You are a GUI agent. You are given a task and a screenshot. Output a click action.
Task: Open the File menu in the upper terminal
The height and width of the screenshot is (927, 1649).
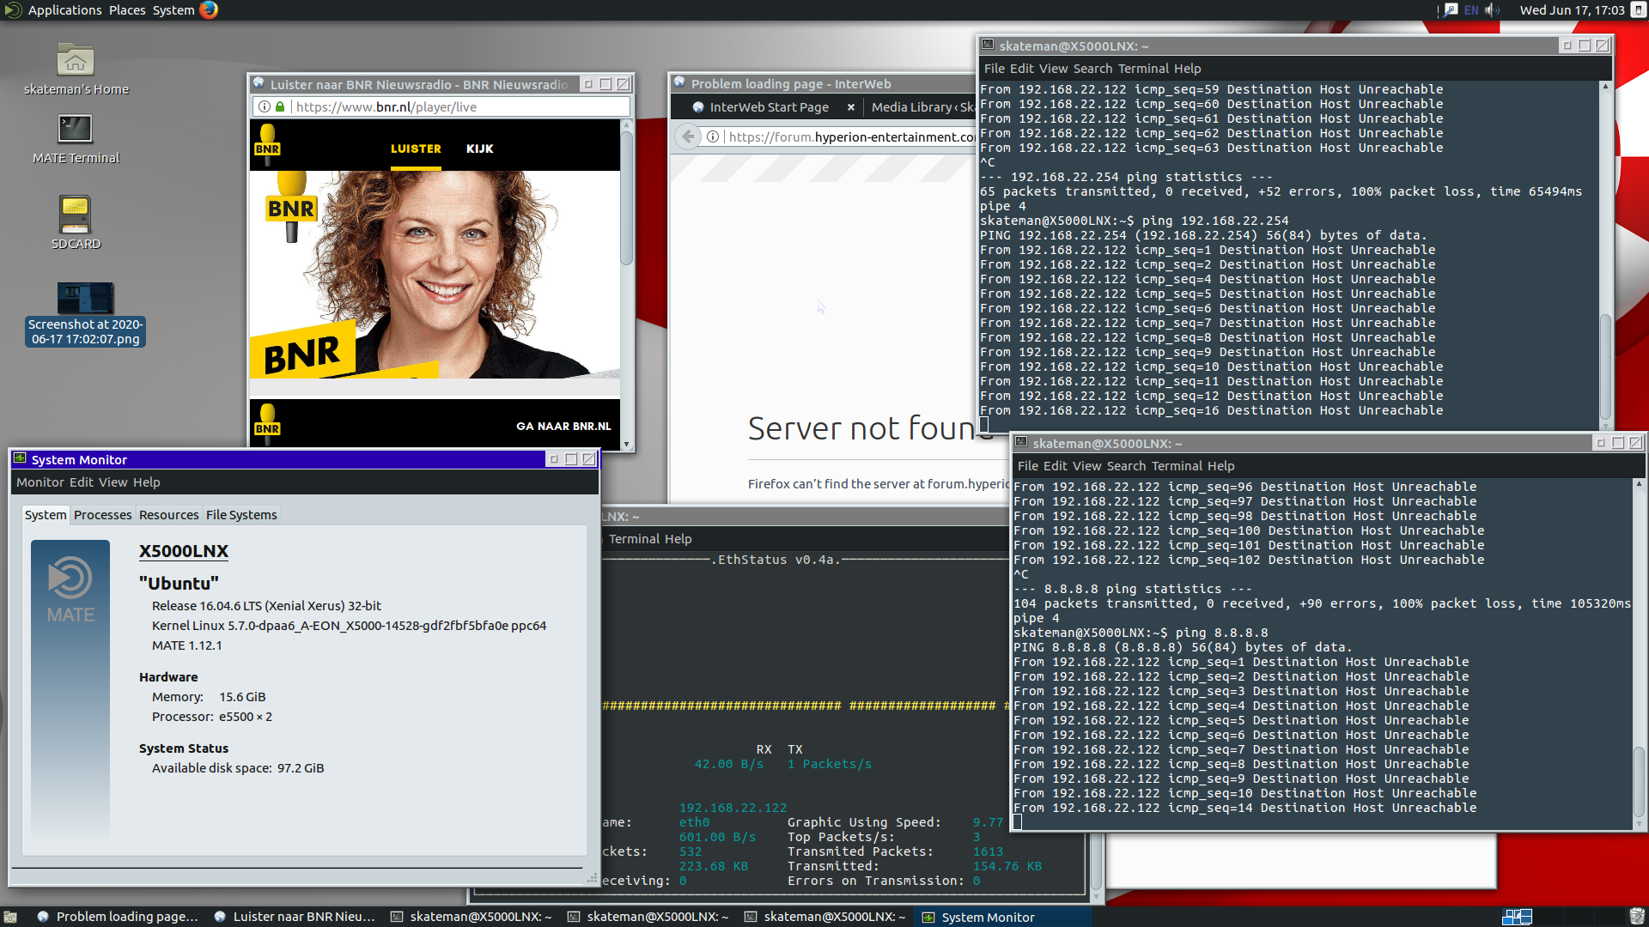[x=994, y=69]
